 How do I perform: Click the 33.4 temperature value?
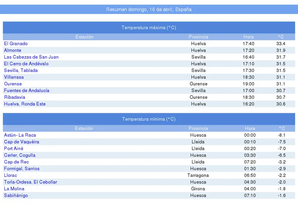pos(281,43)
